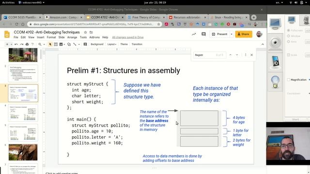Screen dimensions: 310x174
Task: Click the Paint format icon
Action: click(32, 44)
